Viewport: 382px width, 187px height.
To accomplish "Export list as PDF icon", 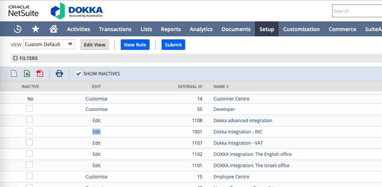I will point(40,73).
